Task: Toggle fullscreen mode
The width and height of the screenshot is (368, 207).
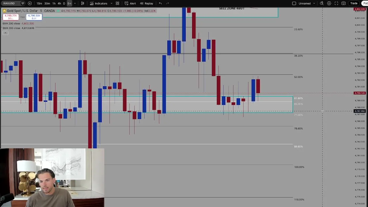Action: tap(336, 3)
